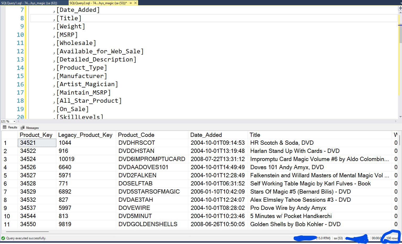The image size is (402, 244).
Task: Click the editor horizontal scroll right arrow
Action: pos(396,121)
